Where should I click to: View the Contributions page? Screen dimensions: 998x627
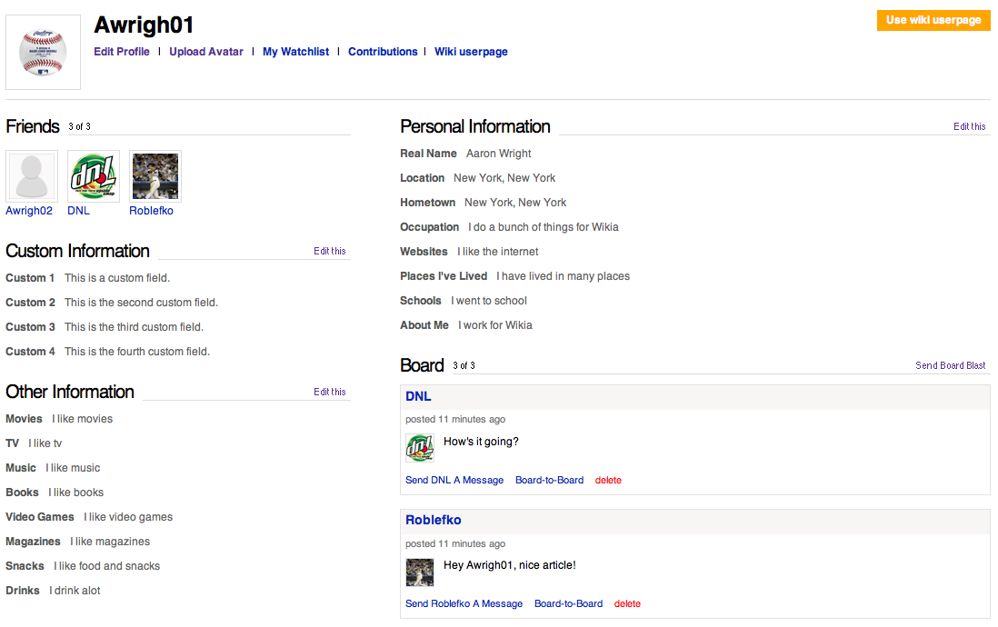coord(383,52)
